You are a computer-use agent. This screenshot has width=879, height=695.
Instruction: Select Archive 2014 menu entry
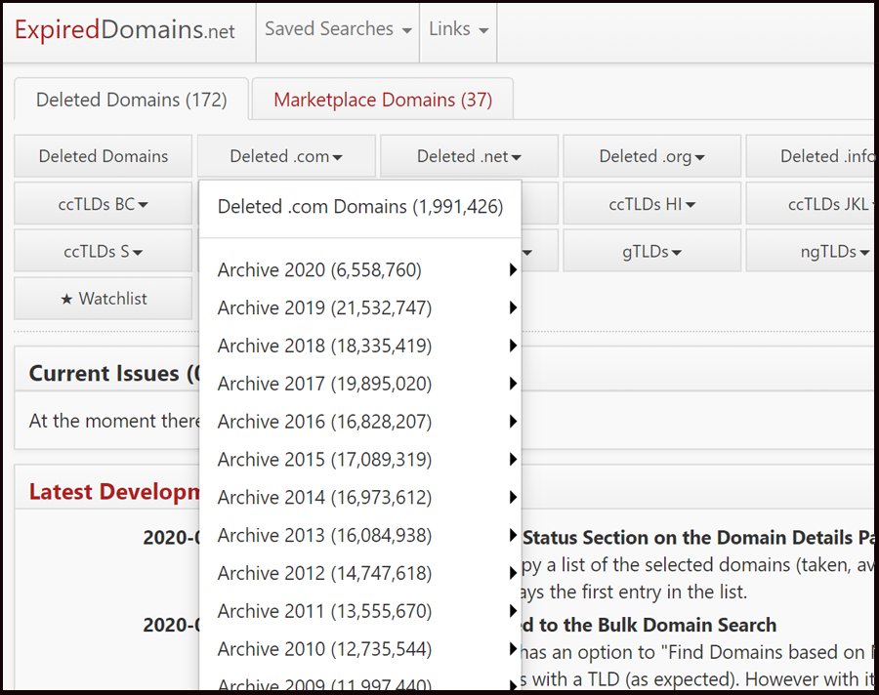point(359,497)
